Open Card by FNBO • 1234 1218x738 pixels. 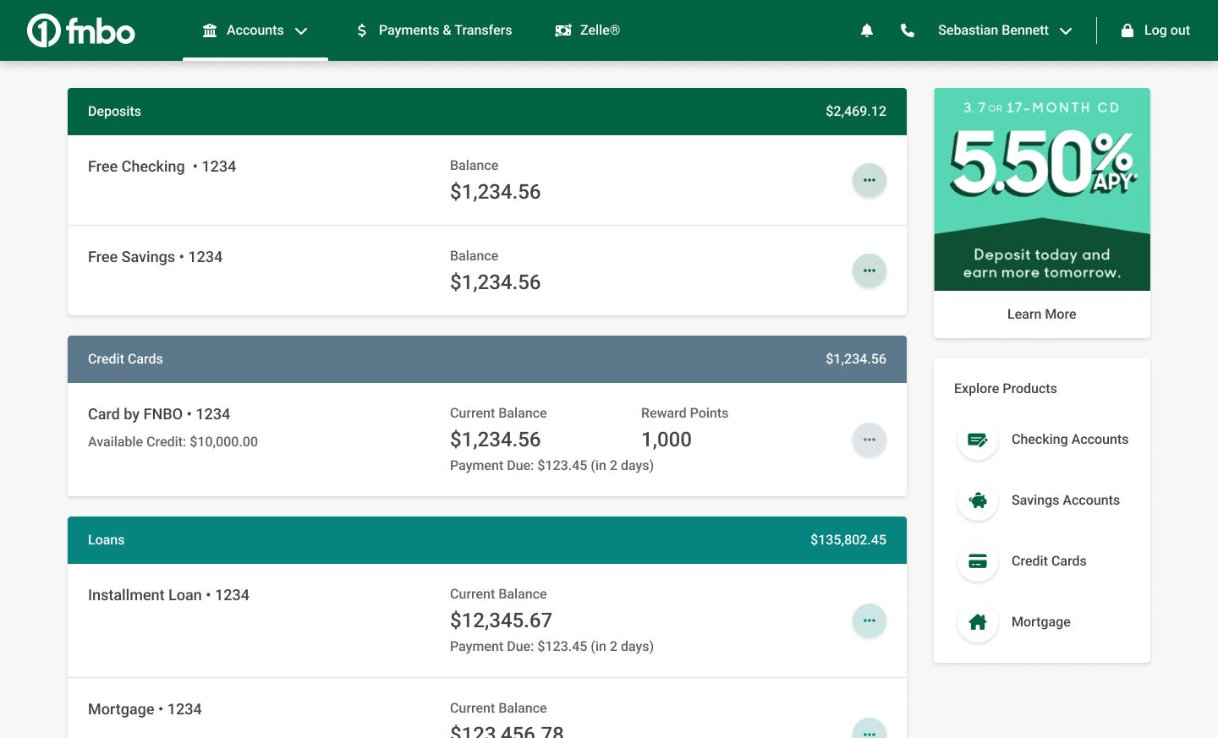pos(159,414)
